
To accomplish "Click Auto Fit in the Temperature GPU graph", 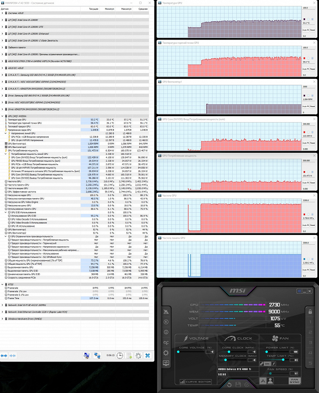I will [306, 30].
